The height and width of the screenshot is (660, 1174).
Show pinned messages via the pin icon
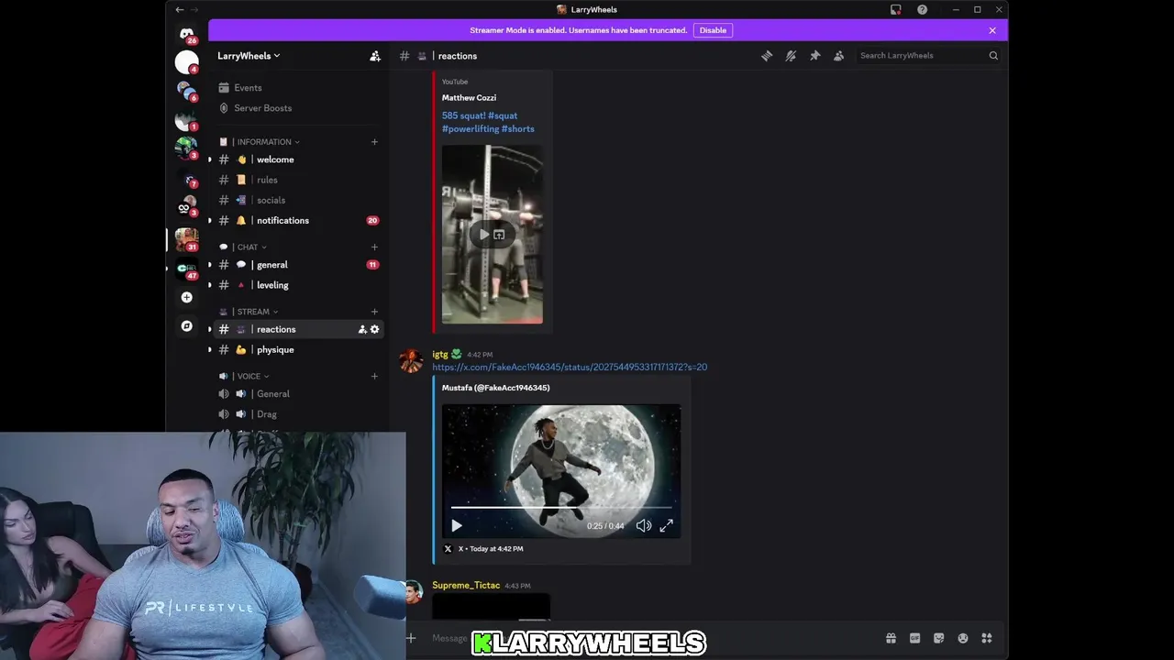coord(814,56)
